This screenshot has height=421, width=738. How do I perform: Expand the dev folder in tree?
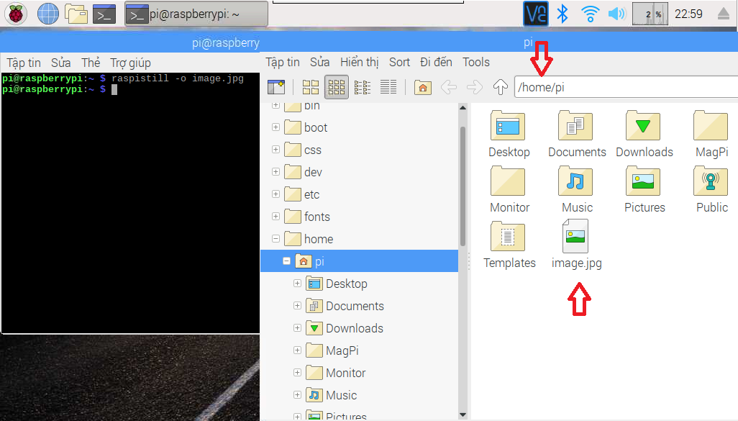point(275,172)
